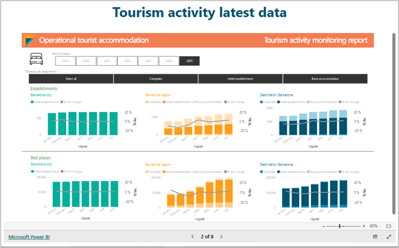Go to the previous report page
Viewport: 399px width, 248px height.
pos(193,237)
